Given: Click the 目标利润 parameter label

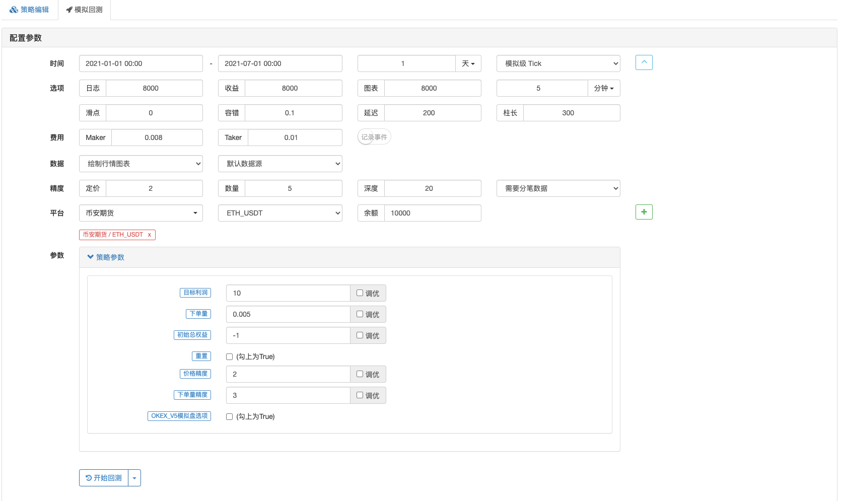Looking at the screenshot, I should click(195, 293).
